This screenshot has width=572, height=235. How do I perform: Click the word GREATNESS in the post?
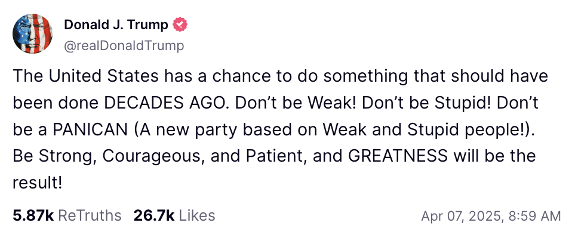point(398,156)
